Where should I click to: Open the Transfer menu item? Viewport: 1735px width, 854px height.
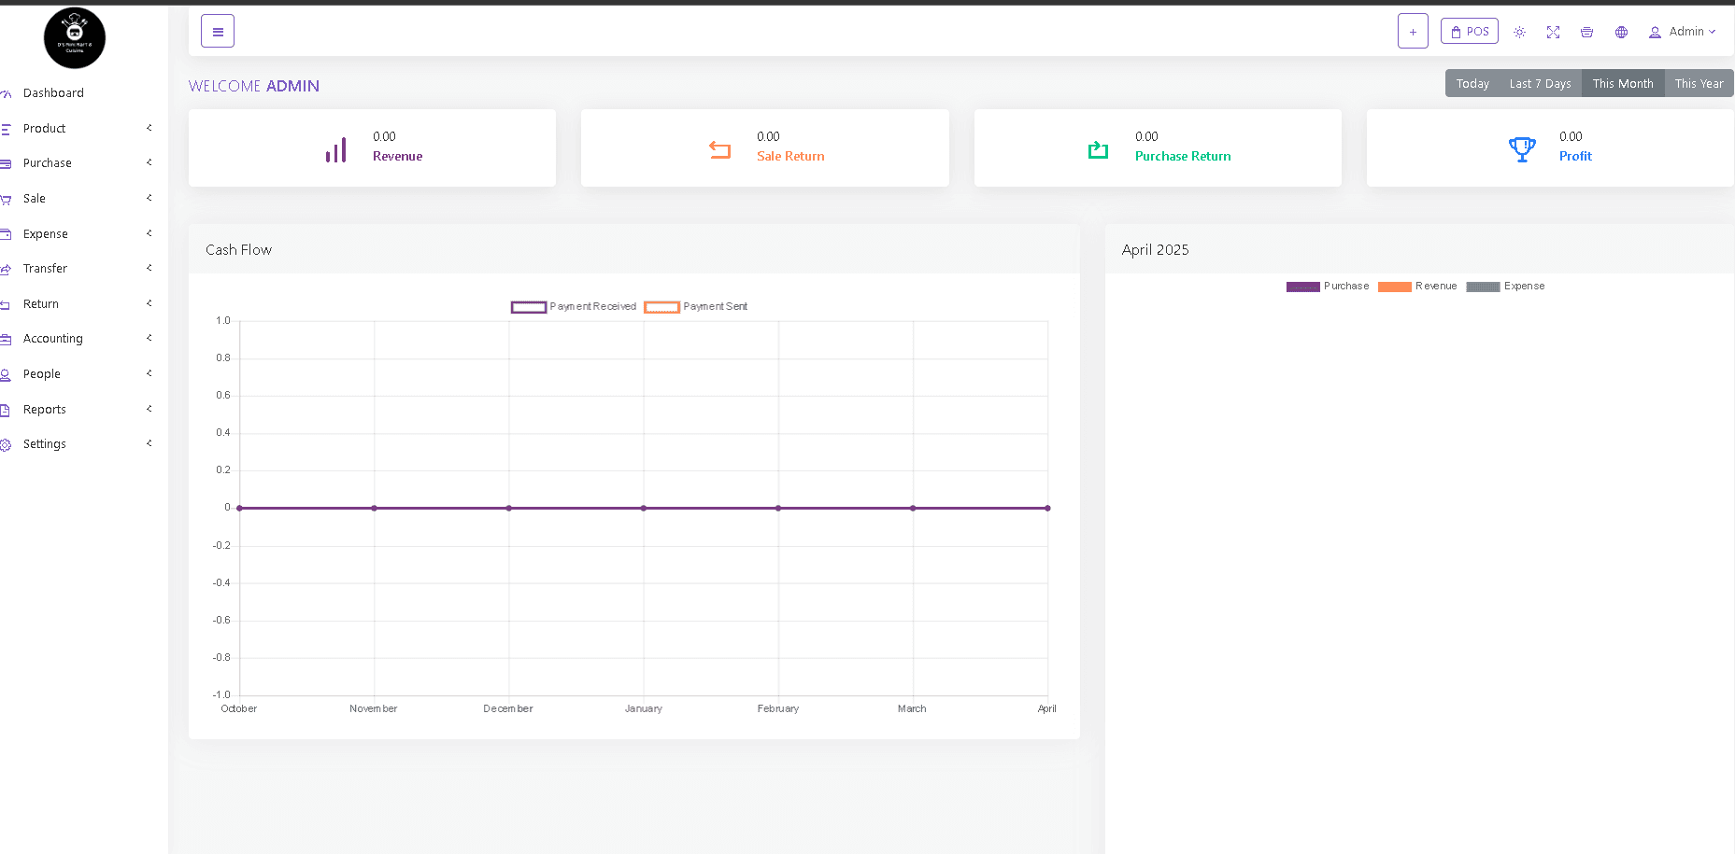45,269
